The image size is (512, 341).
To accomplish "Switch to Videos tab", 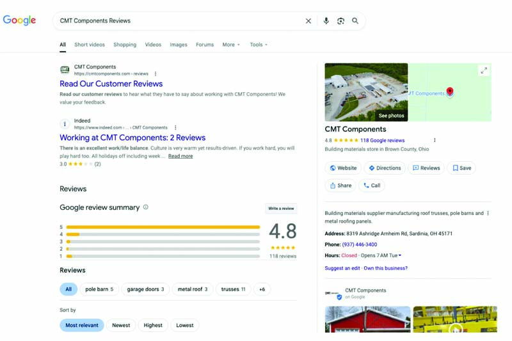I will pos(153,45).
